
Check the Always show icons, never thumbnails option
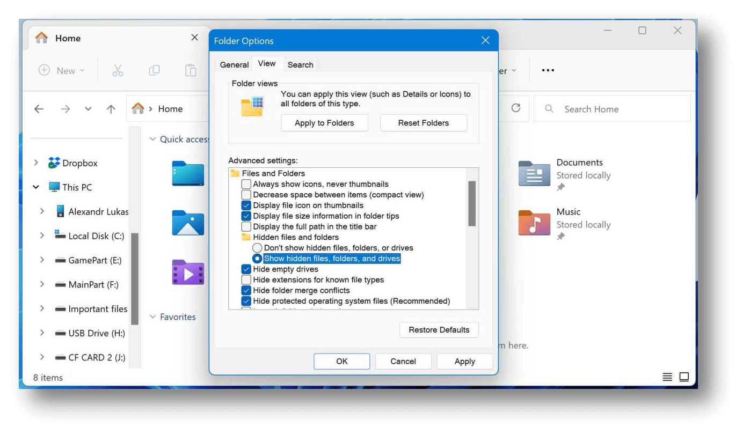point(246,184)
